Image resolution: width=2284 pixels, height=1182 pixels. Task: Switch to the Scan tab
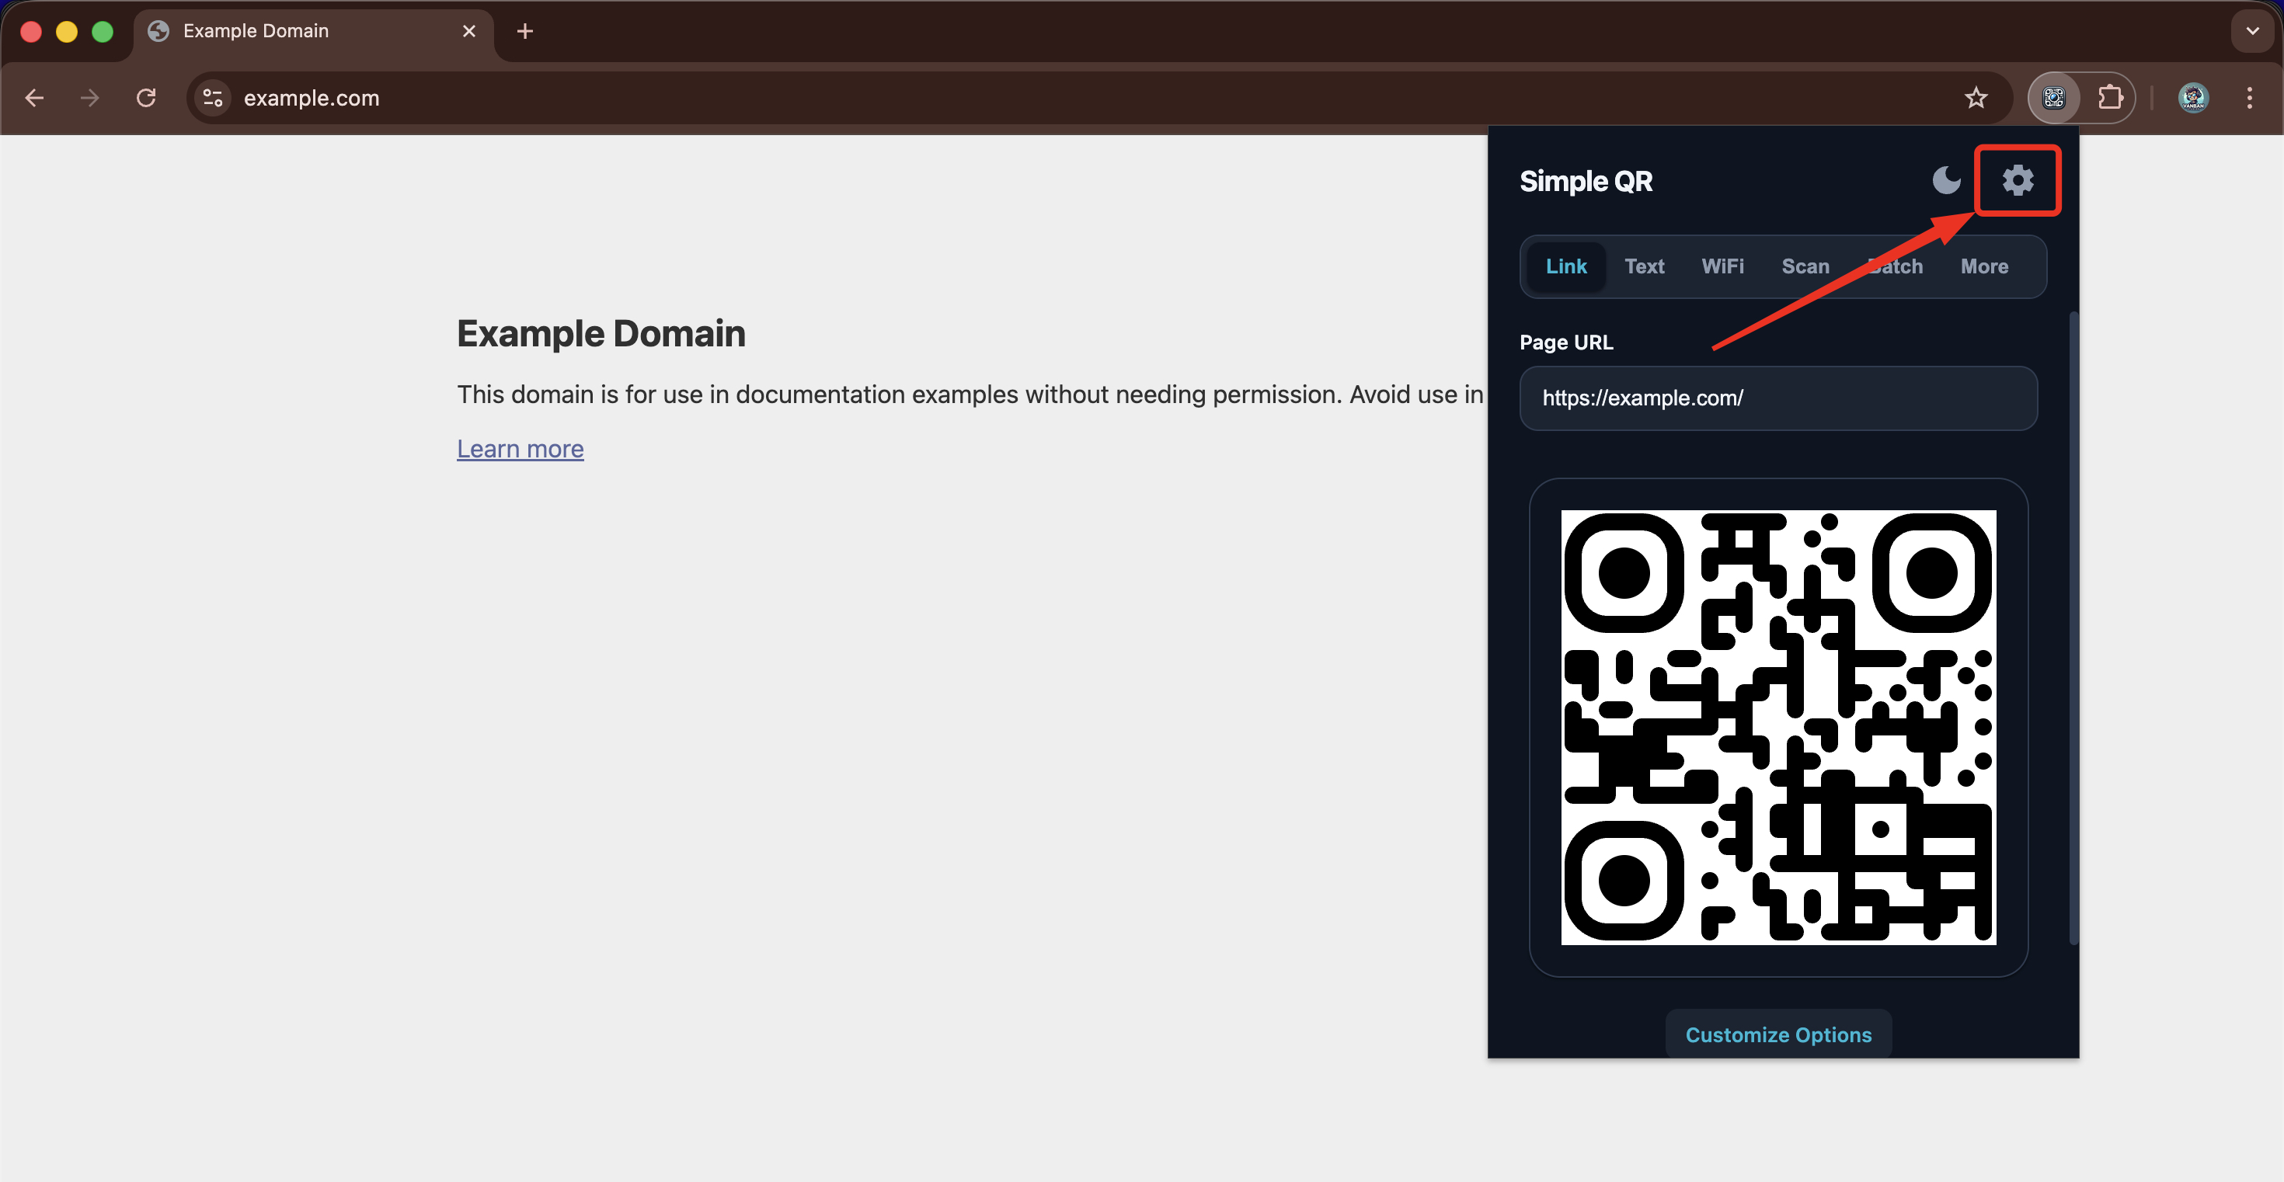(x=1805, y=266)
